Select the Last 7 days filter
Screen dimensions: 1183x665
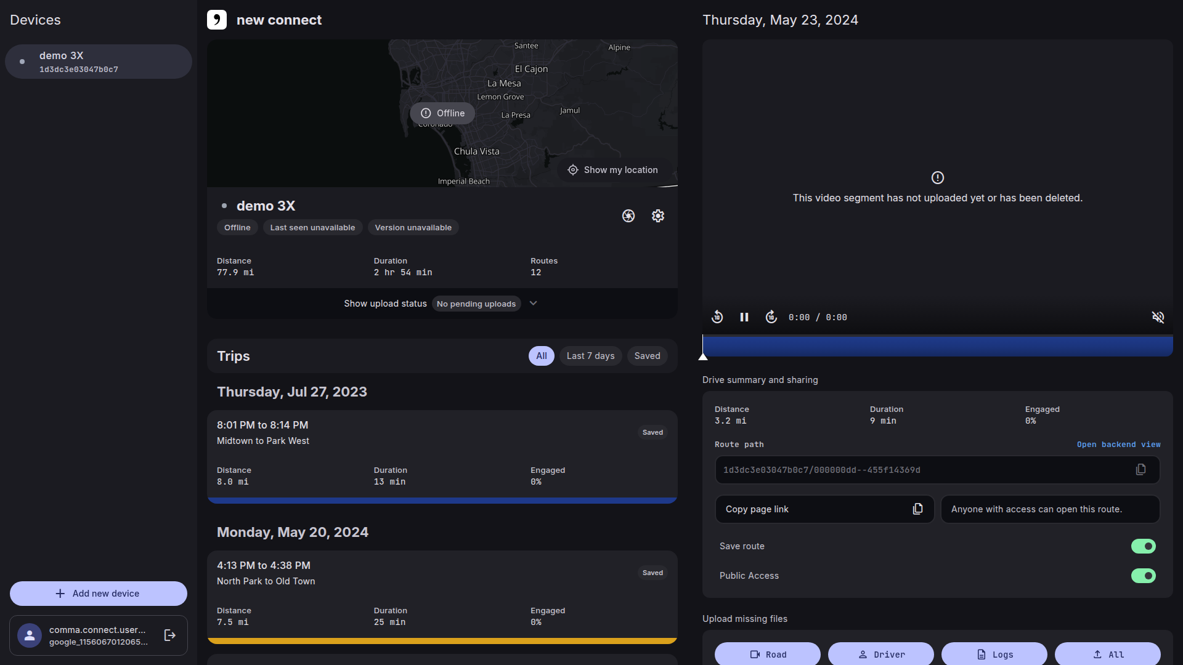coord(590,356)
